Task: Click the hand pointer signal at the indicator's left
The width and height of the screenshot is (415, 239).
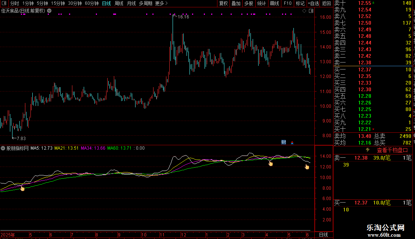Action: pyautogui.click(x=22, y=188)
